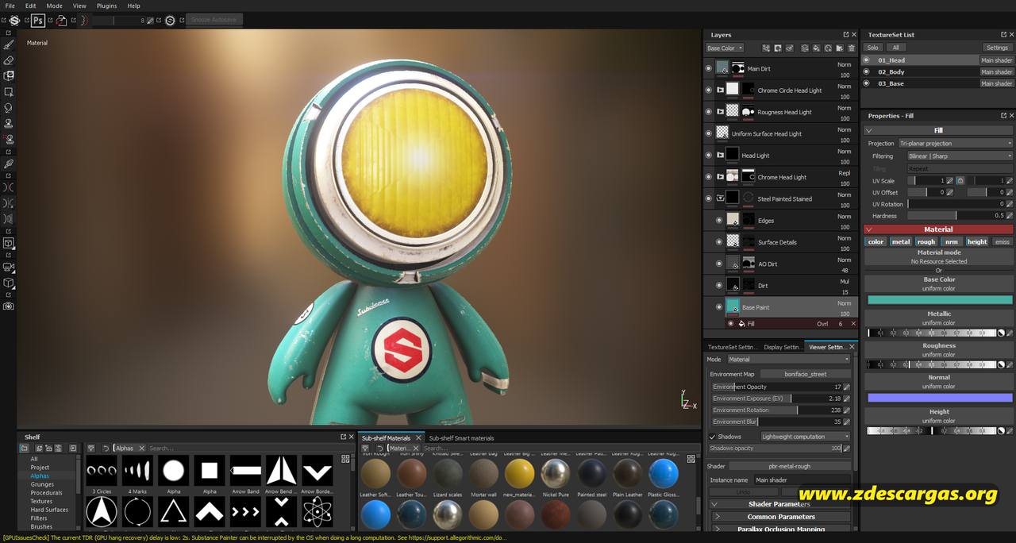The height and width of the screenshot is (543, 1016).
Task: Expand the Rougness Head Light folder
Action: coord(720,112)
